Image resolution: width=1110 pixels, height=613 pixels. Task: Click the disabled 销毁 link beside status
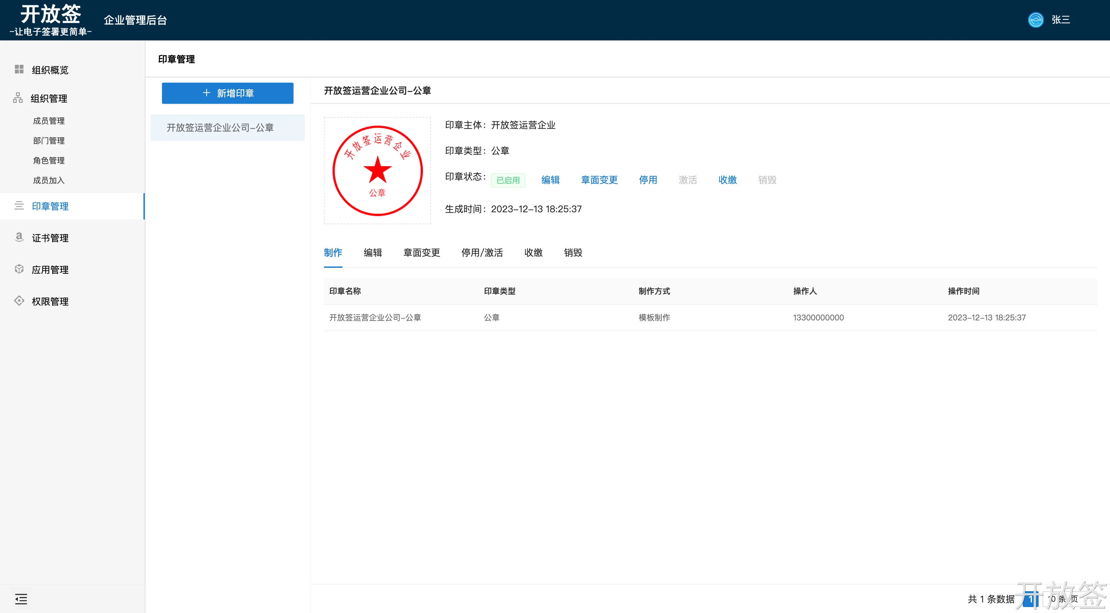767,180
